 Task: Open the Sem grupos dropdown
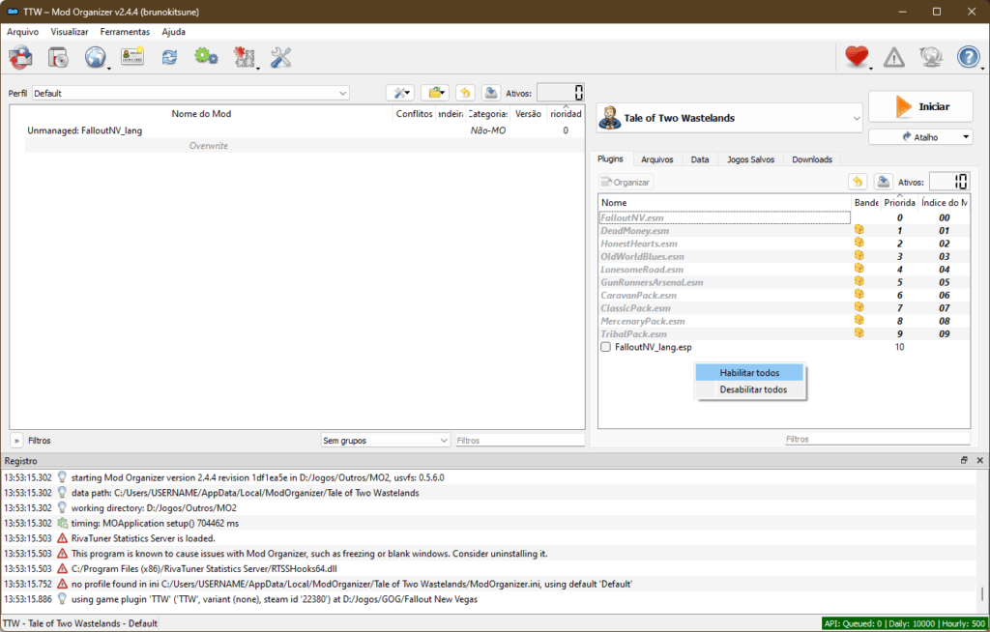click(x=385, y=441)
